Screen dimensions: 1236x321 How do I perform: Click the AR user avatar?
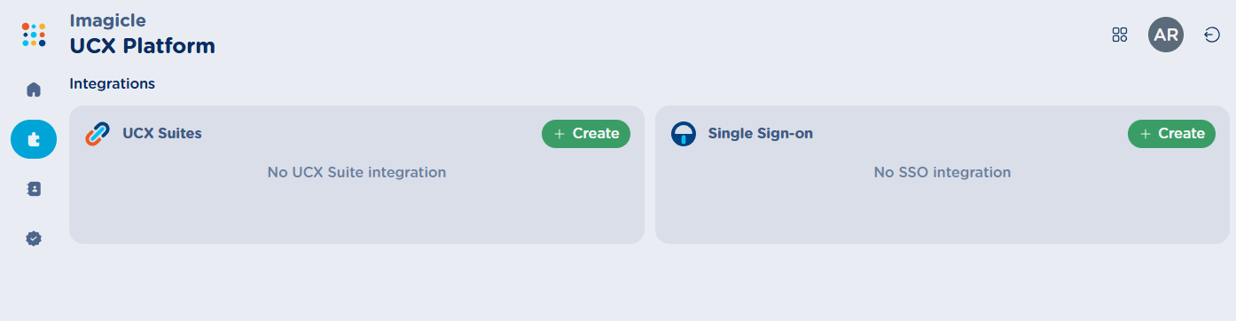point(1166,35)
